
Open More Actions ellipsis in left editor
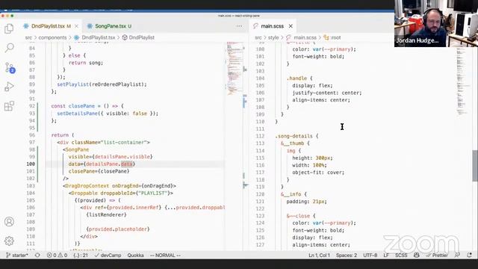239,26
